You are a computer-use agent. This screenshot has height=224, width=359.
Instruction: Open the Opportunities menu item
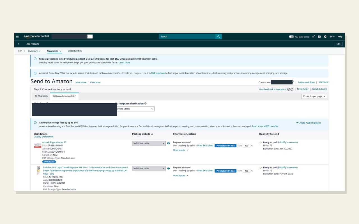(75, 51)
